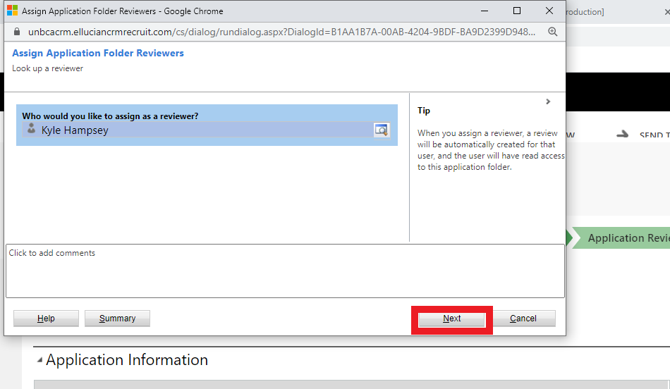Minimize the dialog window

coord(485,11)
